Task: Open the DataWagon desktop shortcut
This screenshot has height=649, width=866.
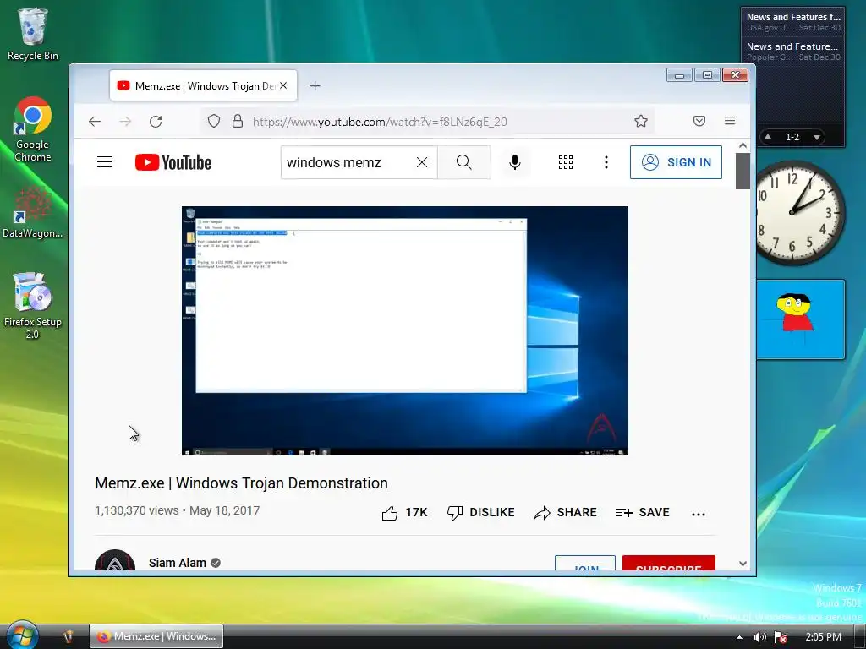Action: click(x=33, y=212)
